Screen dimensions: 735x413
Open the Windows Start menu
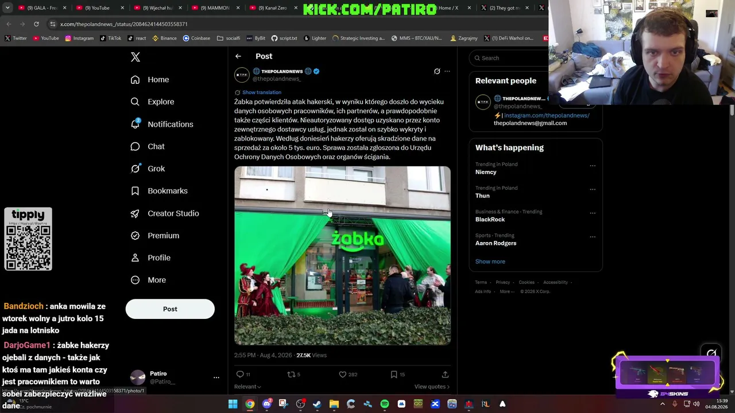tap(233, 404)
